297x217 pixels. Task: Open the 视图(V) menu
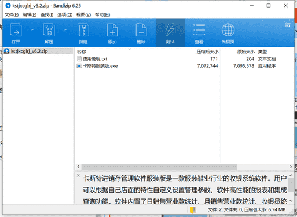coord(83,14)
